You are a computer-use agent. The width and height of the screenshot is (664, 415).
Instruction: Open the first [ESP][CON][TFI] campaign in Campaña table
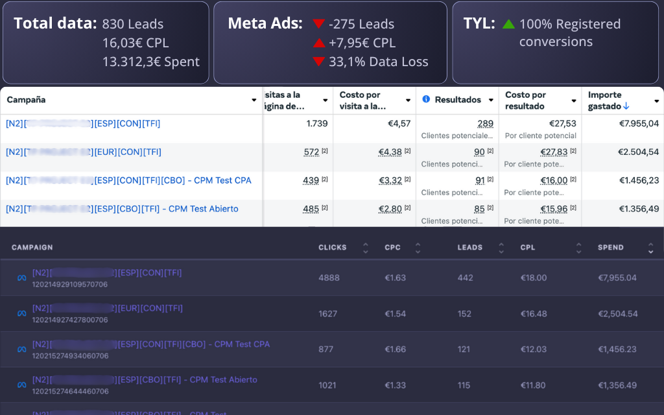83,124
